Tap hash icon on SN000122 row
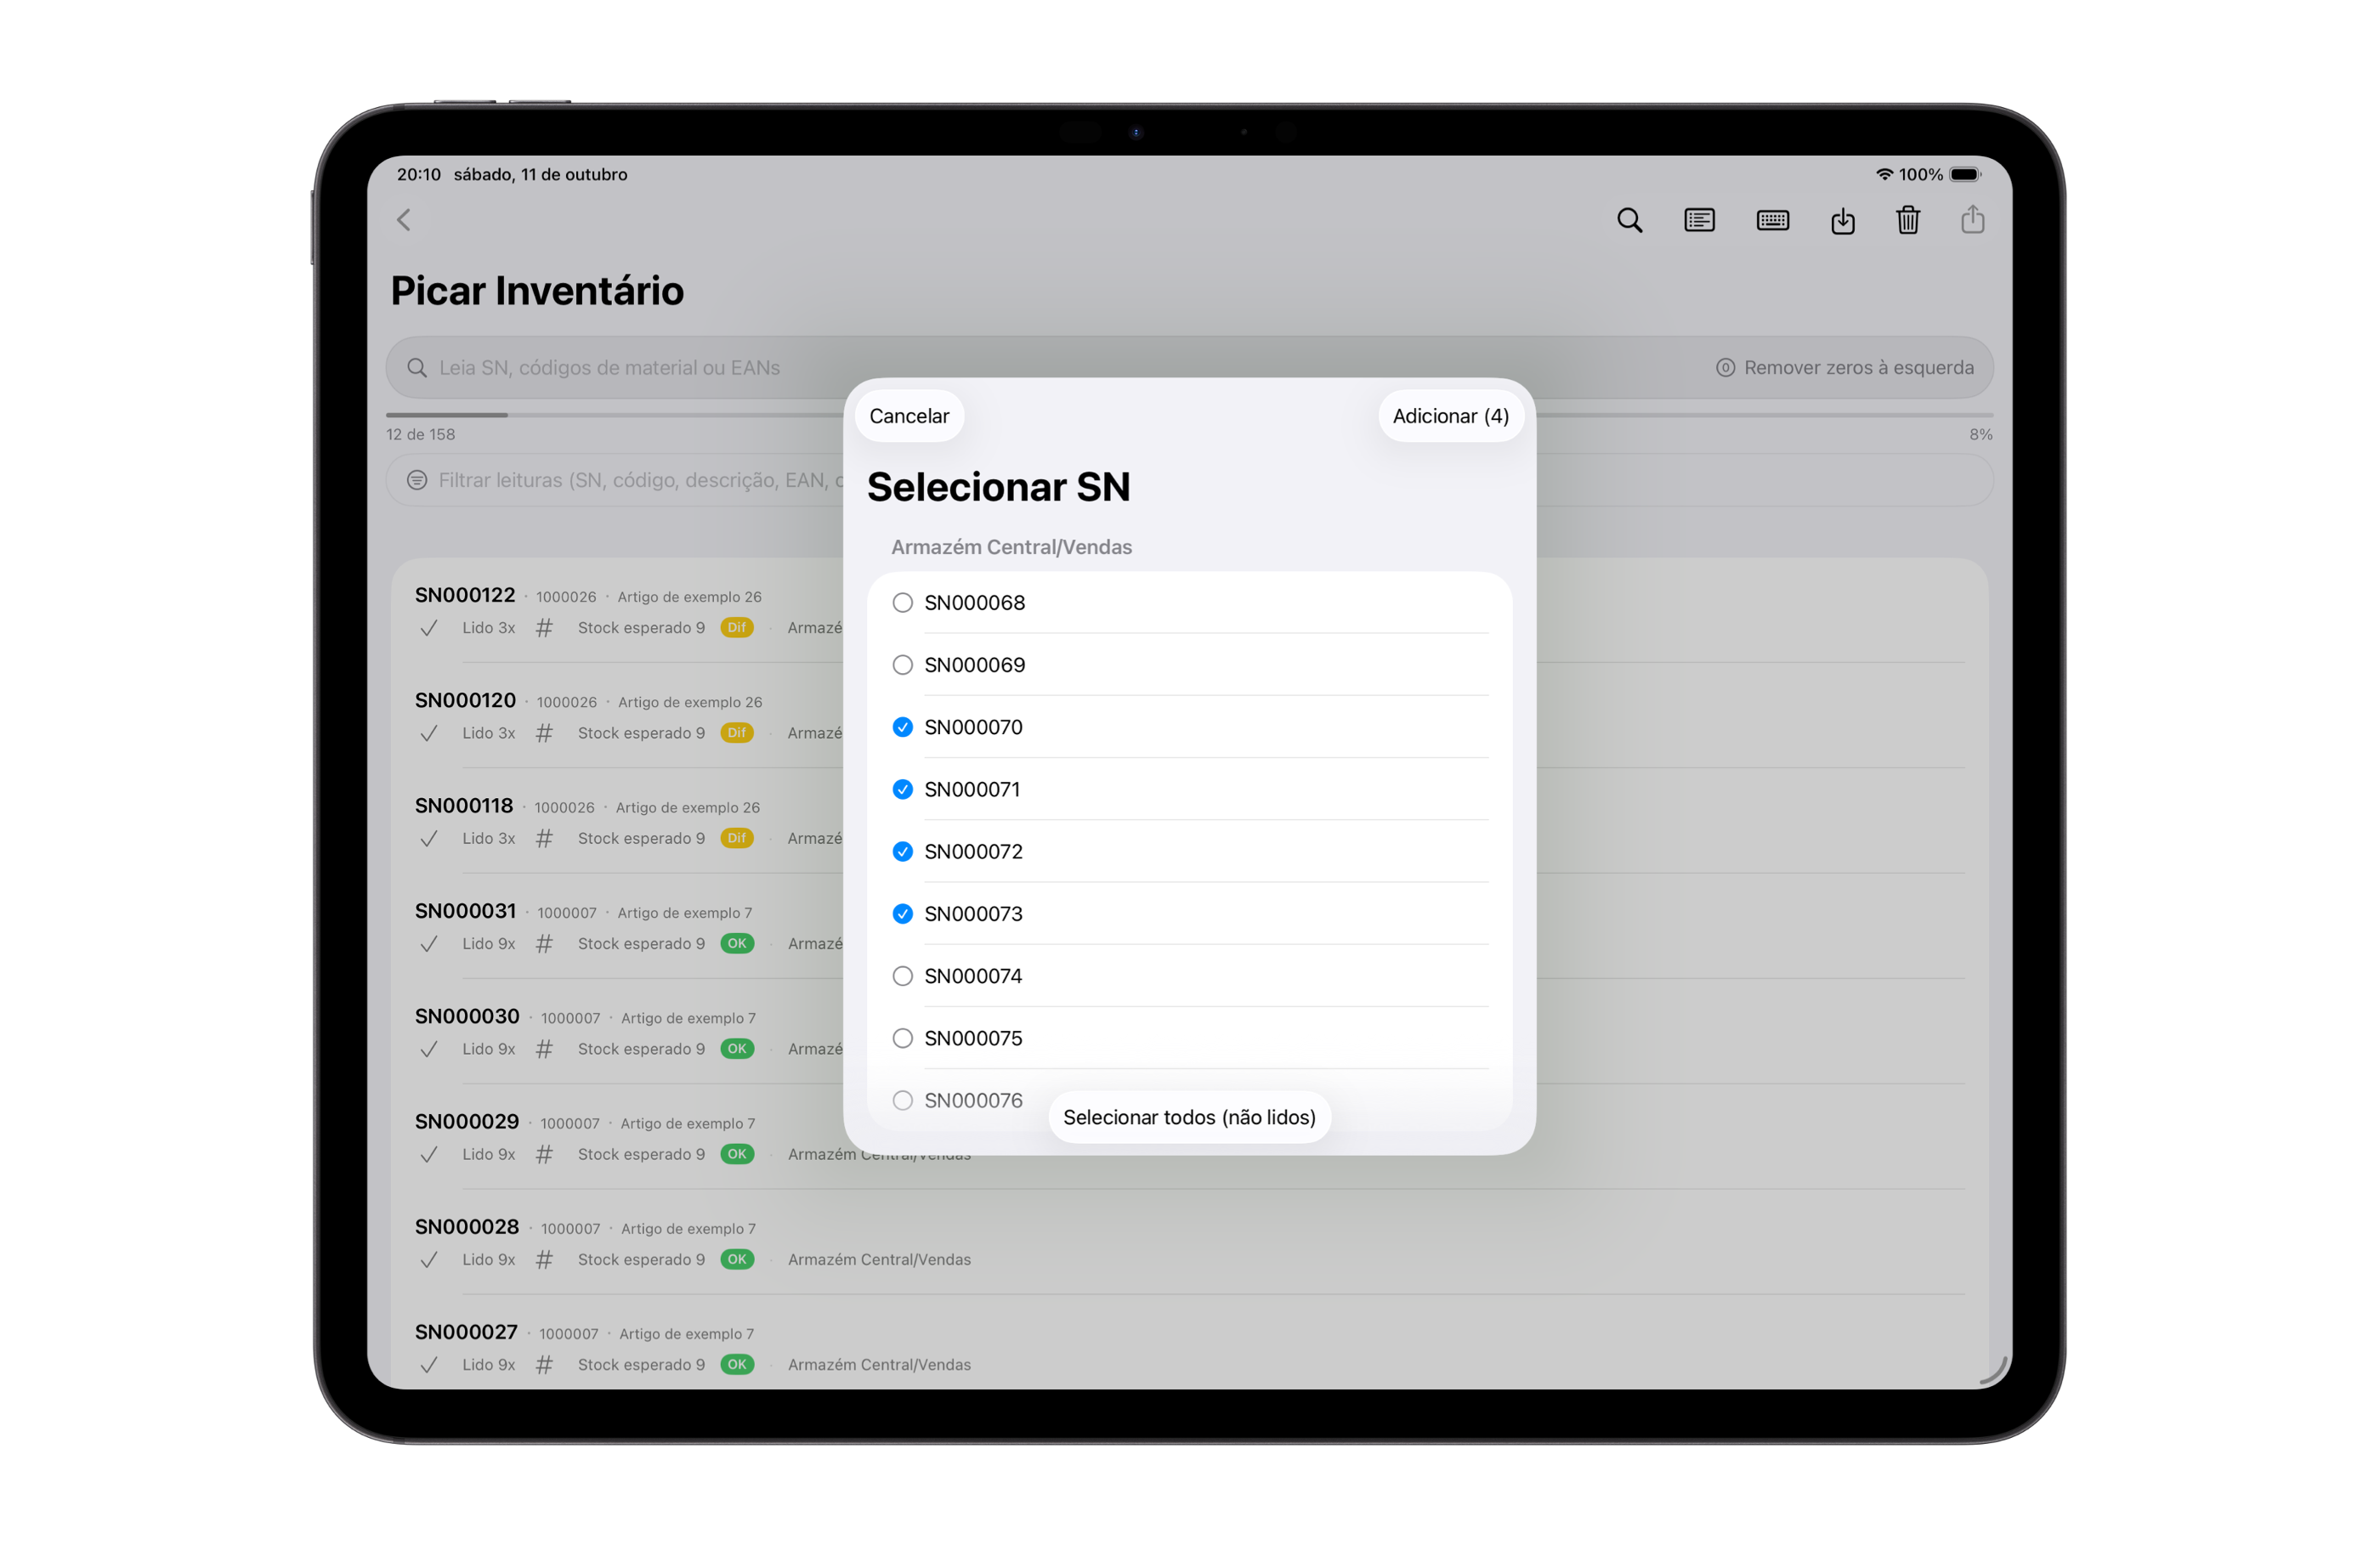 [x=544, y=628]
